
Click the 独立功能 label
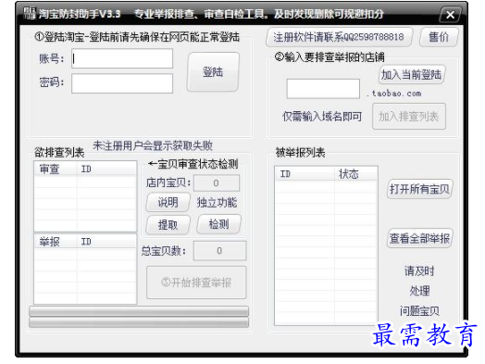click(x=217, y=203)
